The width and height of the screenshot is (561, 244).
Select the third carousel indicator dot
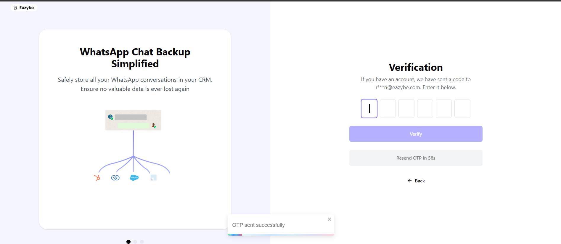coord(142,242)
